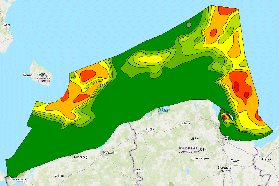This screenshot has height=186, width=279.
Task: Select the Kolobrzeg town label
Action: [x=80, y=157]
